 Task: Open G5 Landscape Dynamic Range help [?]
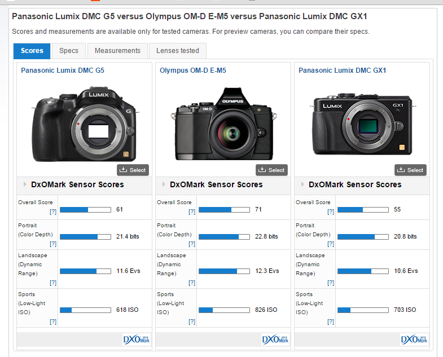point(53,283)
